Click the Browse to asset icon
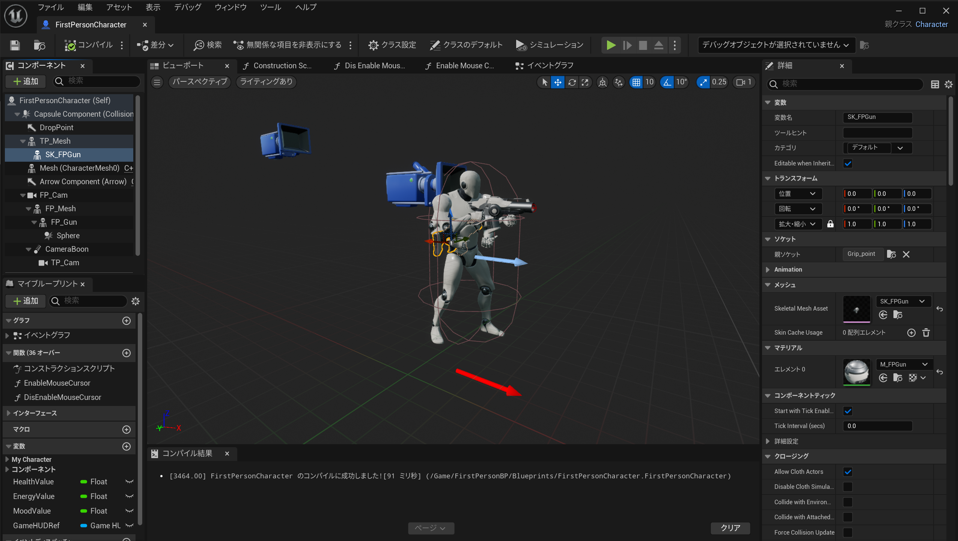This screenshot has width=958, height=541. [x=39, y=45]
